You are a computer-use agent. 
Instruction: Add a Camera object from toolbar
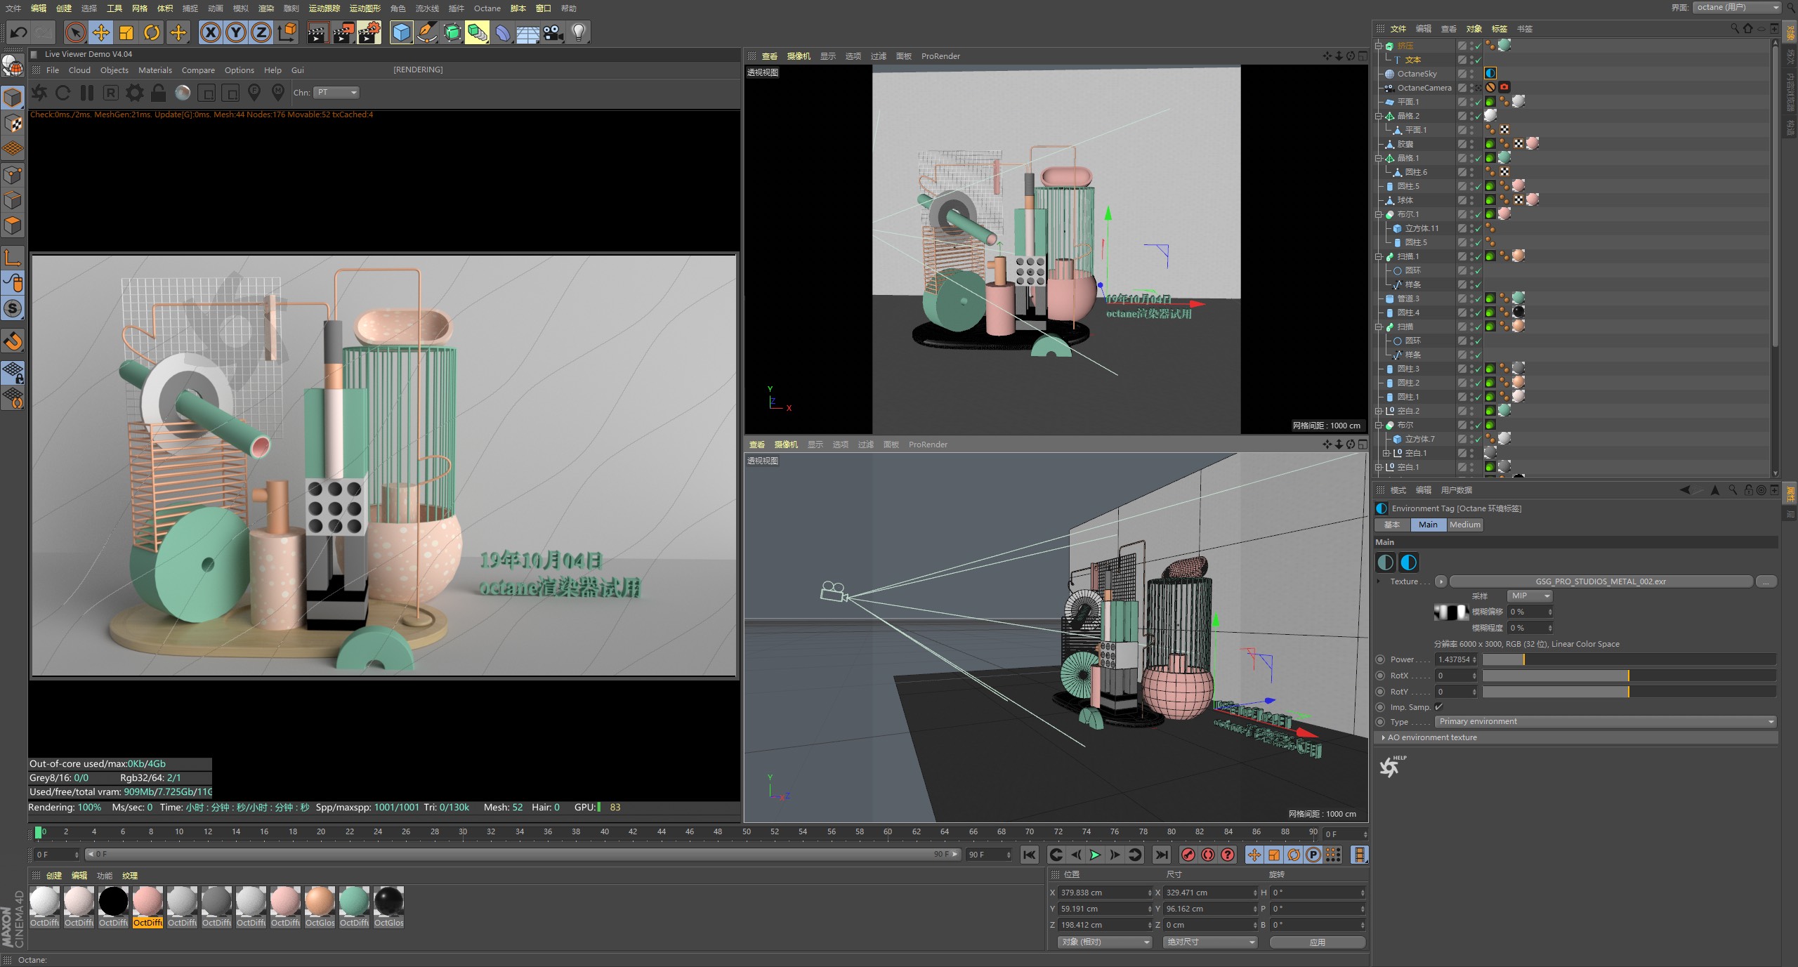[553, 32]
